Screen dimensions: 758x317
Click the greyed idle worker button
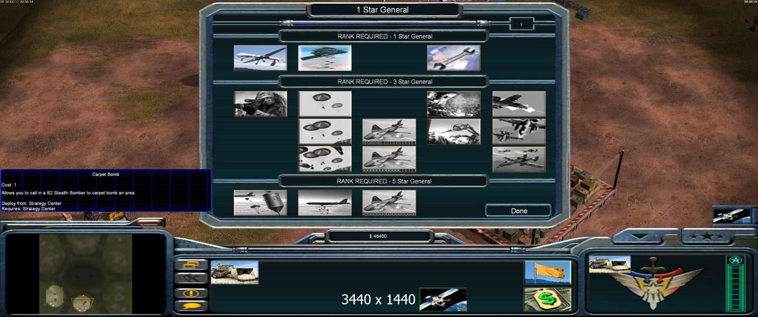(x=191, y=278)
